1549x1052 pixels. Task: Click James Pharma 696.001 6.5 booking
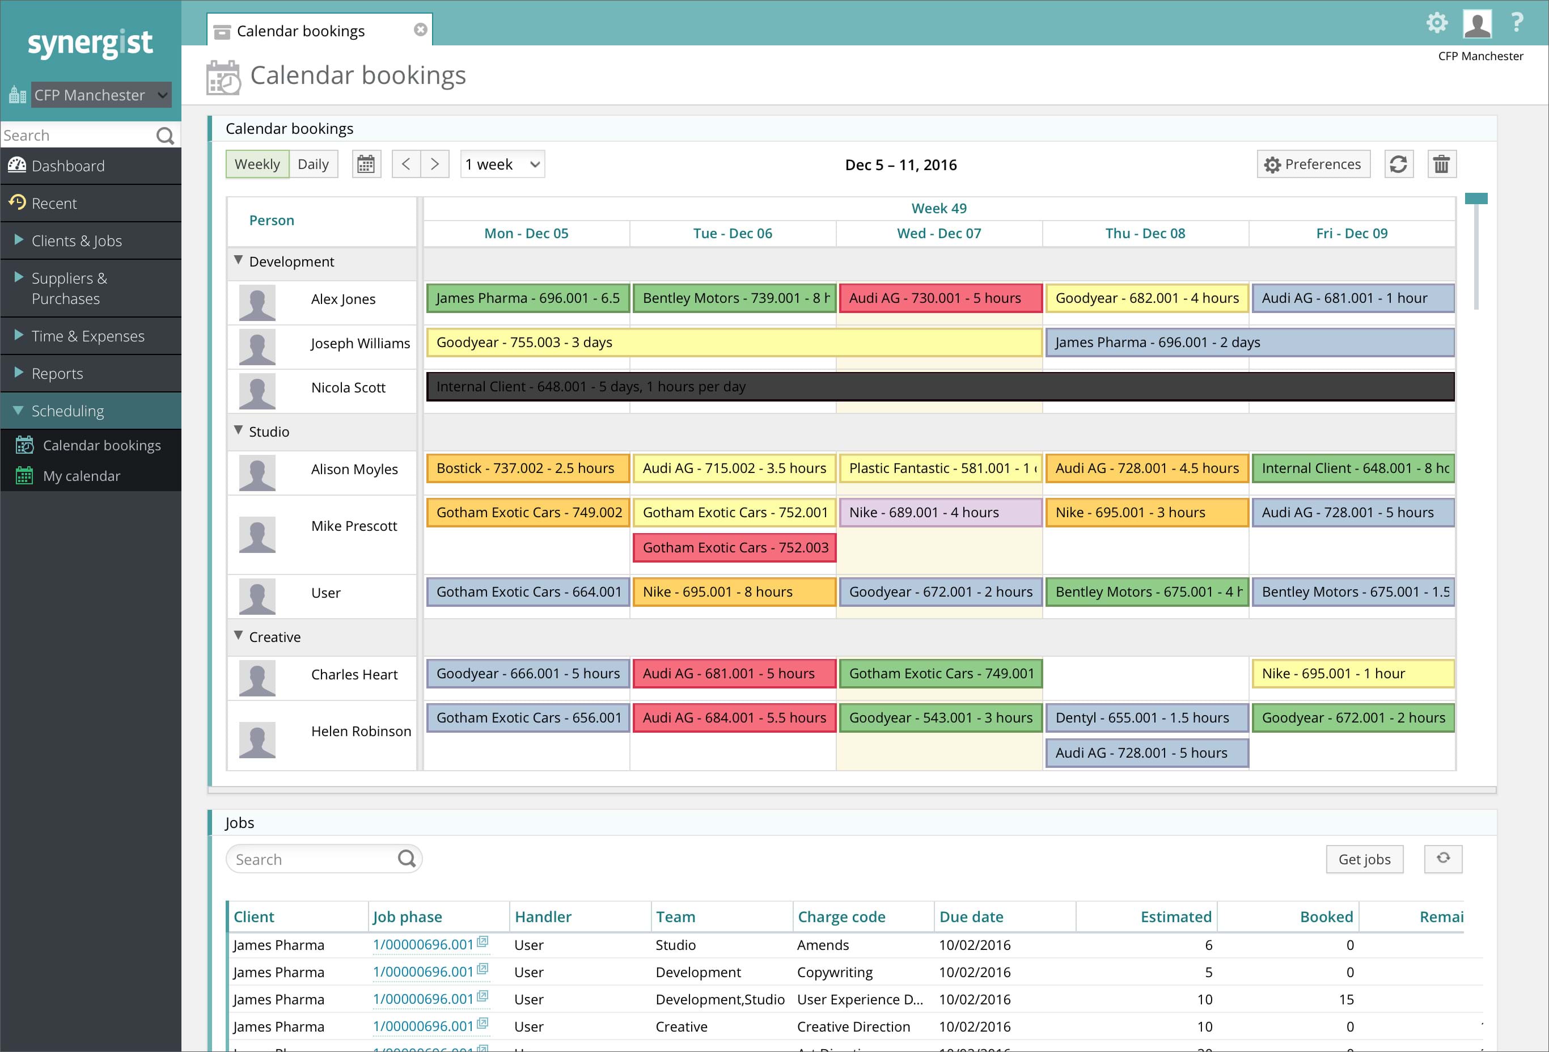click(527, 298)
